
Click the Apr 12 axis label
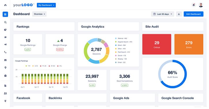37,87
